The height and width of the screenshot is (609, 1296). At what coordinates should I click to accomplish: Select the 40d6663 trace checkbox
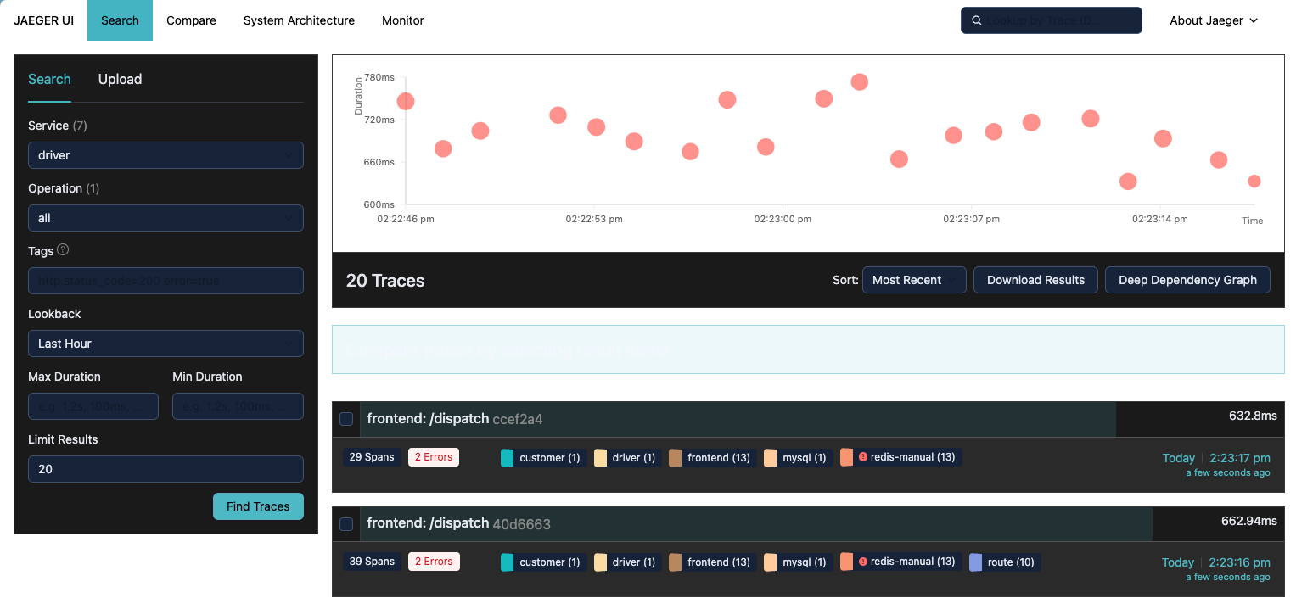(346, 524)
